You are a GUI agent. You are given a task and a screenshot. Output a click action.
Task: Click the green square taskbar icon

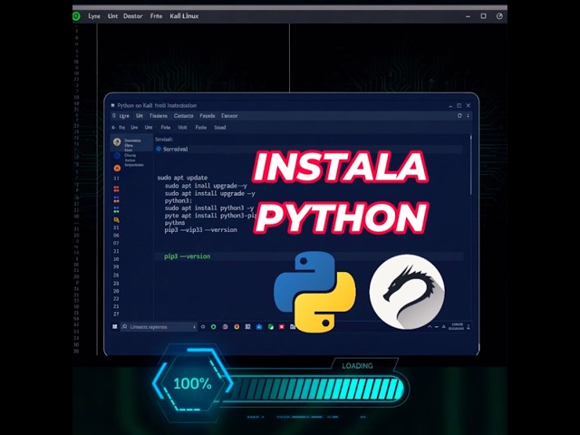pyautogui.click(x=271, y=327)
